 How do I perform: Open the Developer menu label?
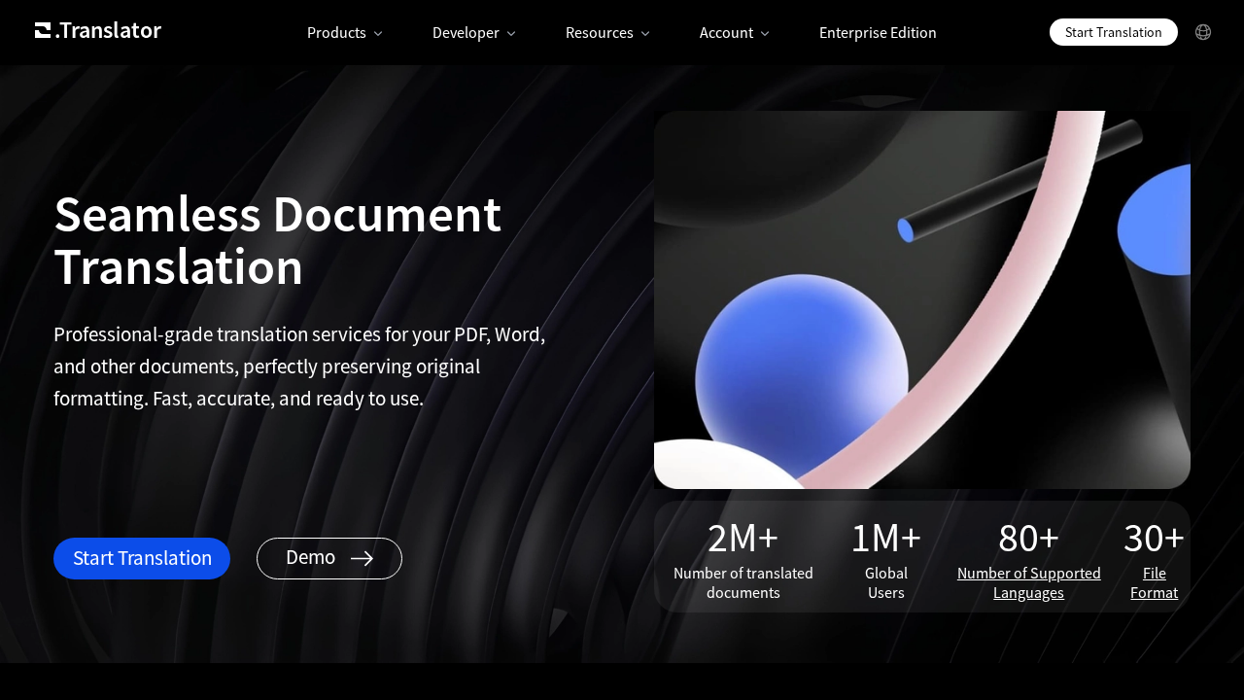466,32
